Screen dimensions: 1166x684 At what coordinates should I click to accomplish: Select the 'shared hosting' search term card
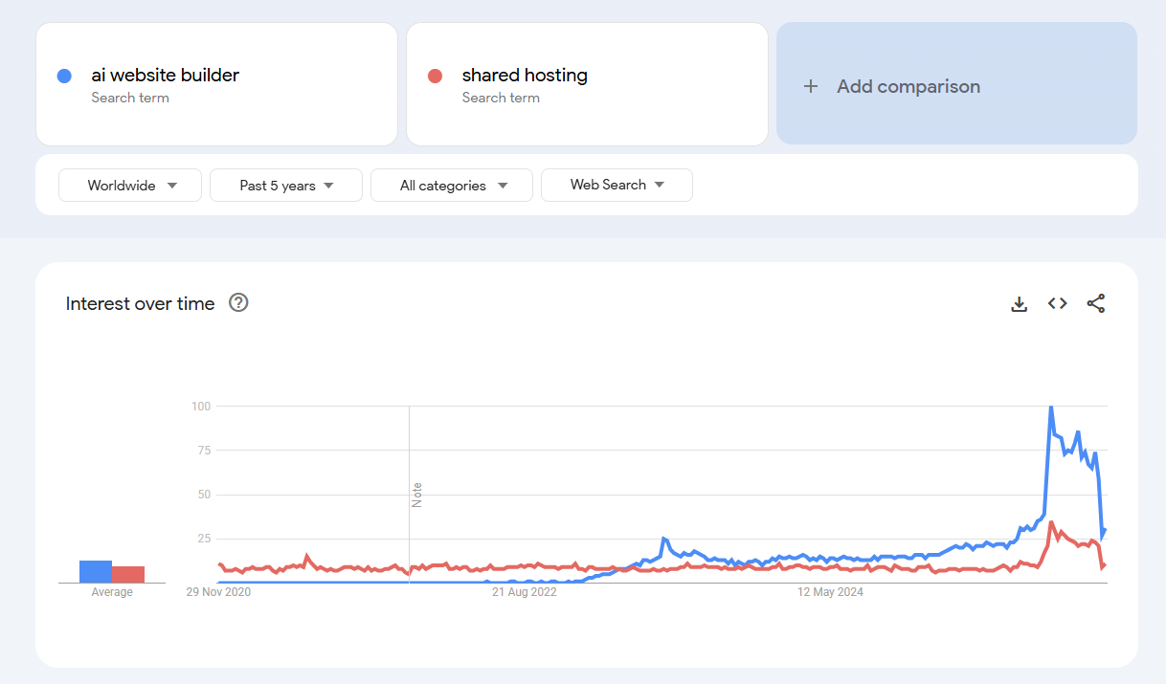coord(587,84)
